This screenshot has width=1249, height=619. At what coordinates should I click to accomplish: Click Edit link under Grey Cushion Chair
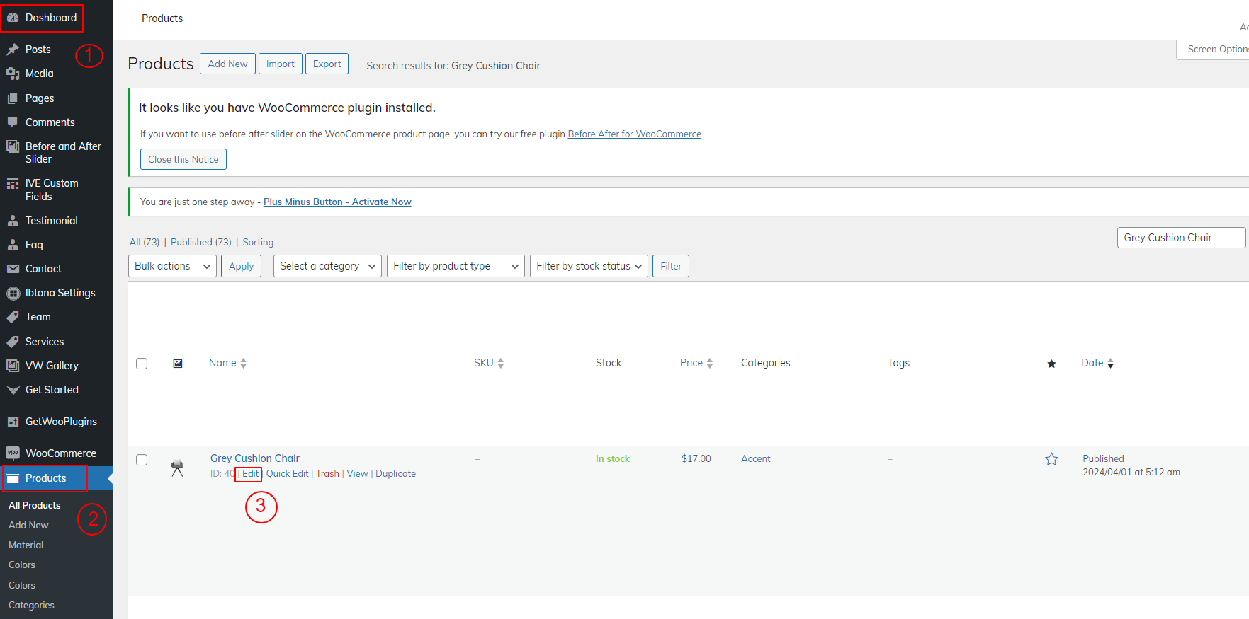[250, 474]
